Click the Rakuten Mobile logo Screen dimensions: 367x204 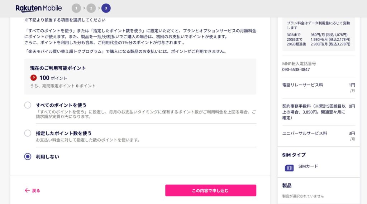click(x=39, y=8)
